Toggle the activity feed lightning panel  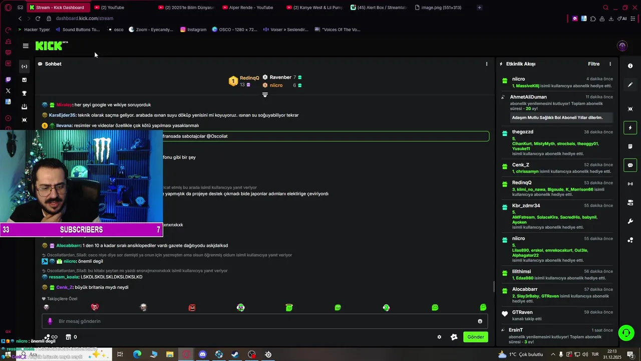click(630, 127)
